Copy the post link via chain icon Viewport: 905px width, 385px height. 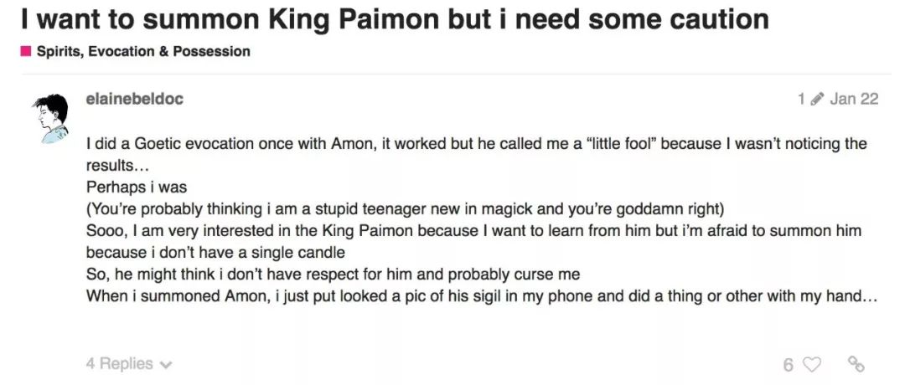[x=856, y=364]
